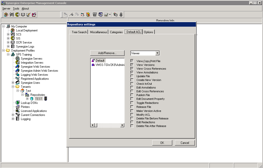The image size is (263, 168).
Task: Click the checklist with pencil toolbar icon
Action: (x=28, y=15)
